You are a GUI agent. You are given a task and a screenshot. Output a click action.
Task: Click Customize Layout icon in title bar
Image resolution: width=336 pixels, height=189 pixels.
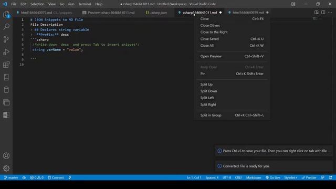pos(293,4)
